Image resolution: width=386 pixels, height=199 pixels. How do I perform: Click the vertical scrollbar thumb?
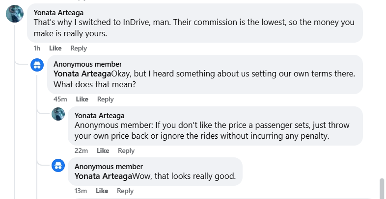[x=382, y=188]
